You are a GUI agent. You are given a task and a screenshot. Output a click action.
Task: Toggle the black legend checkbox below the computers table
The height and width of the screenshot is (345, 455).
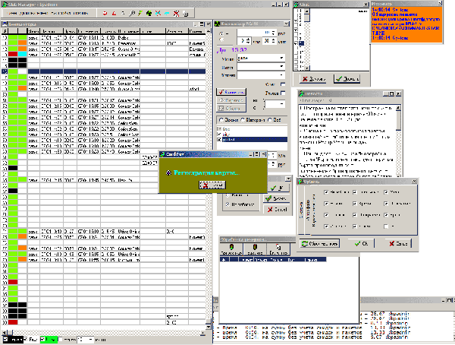coord(5,340)
